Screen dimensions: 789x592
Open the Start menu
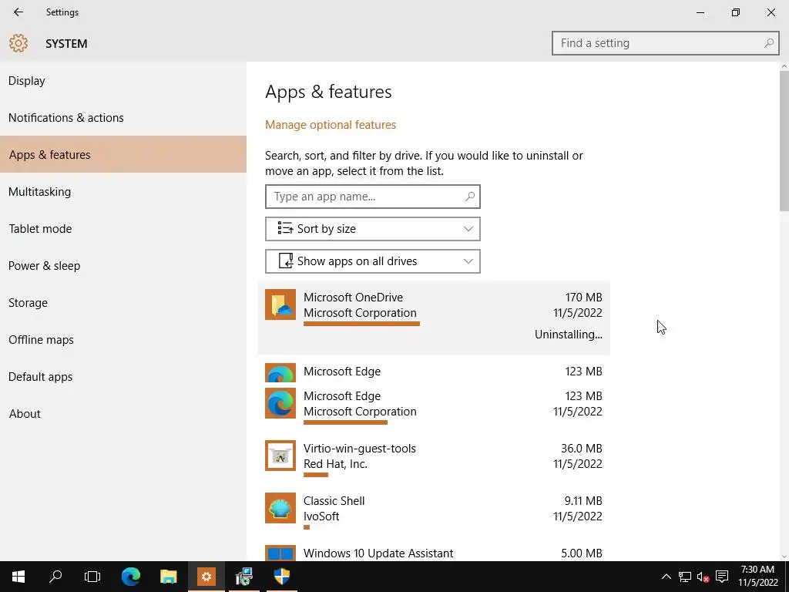click(x=18, y=577)
